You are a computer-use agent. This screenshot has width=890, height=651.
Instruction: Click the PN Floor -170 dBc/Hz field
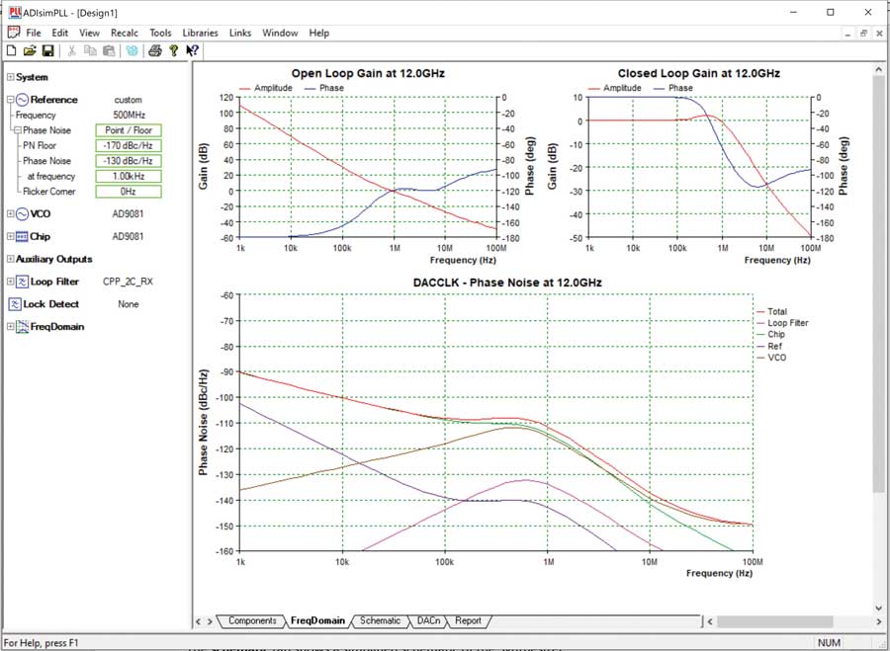pyautogui.click(x=128, y=146)
